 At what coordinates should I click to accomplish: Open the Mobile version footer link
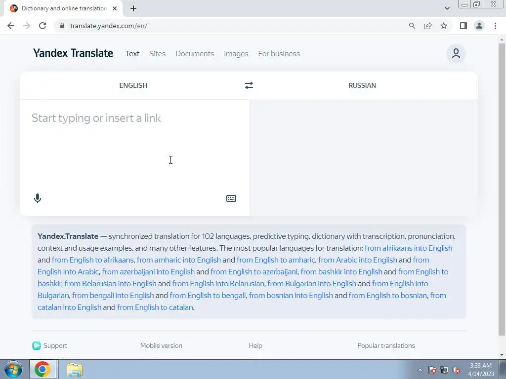[161, 345]
